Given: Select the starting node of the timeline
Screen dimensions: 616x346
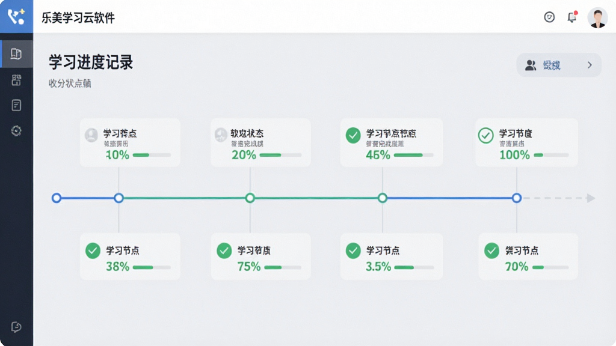Looking at the screenshot, I should [57, 198].
